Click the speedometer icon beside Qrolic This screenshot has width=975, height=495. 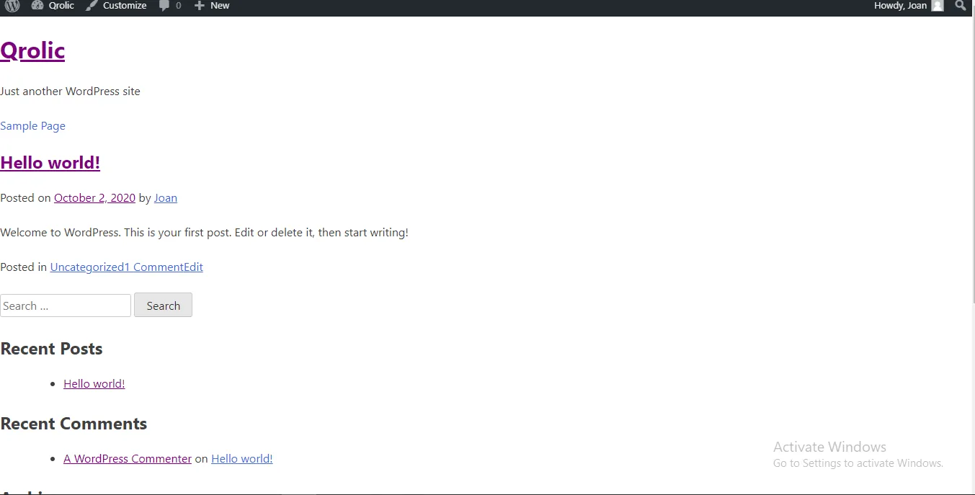point(37,6)
